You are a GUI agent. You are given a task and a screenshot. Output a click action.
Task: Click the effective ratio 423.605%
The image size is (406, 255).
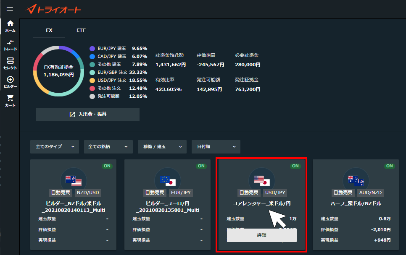click(169, 89)
